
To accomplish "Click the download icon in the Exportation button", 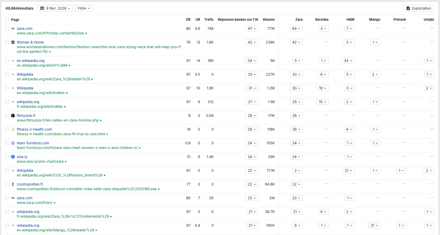I will (408, 8).
